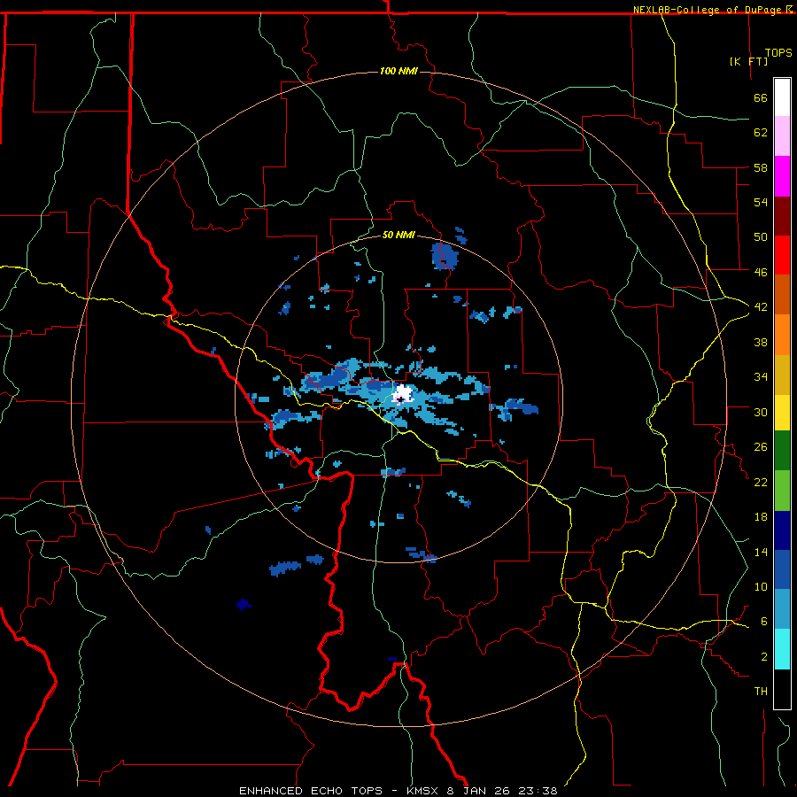Click the 2 legend value
The width and height of the screenshot is (797, 797).
coord(764,657)
